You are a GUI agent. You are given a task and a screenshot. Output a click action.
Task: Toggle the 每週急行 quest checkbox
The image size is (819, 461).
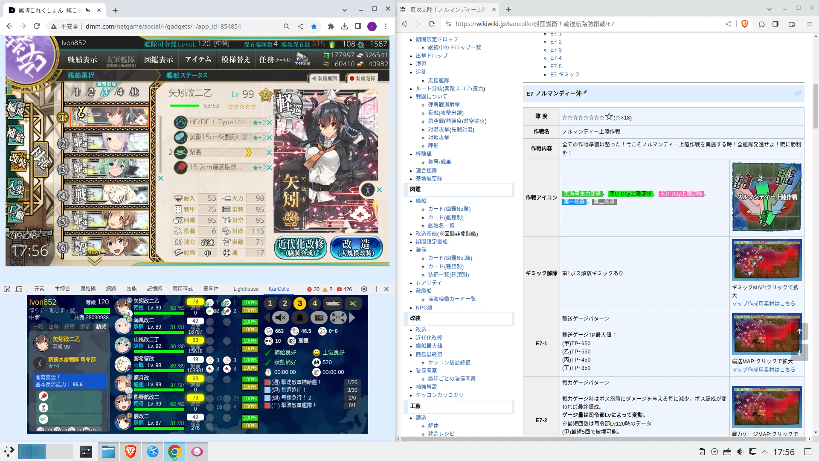tap(267, 398)
